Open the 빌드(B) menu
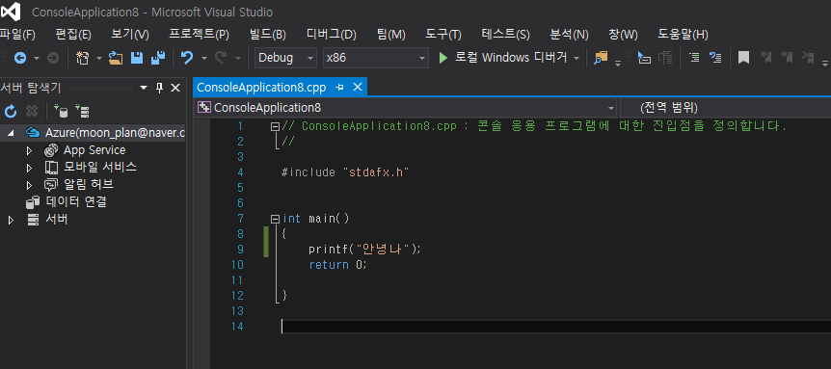This screenshot has height=369, width=831. coord(268,35)
